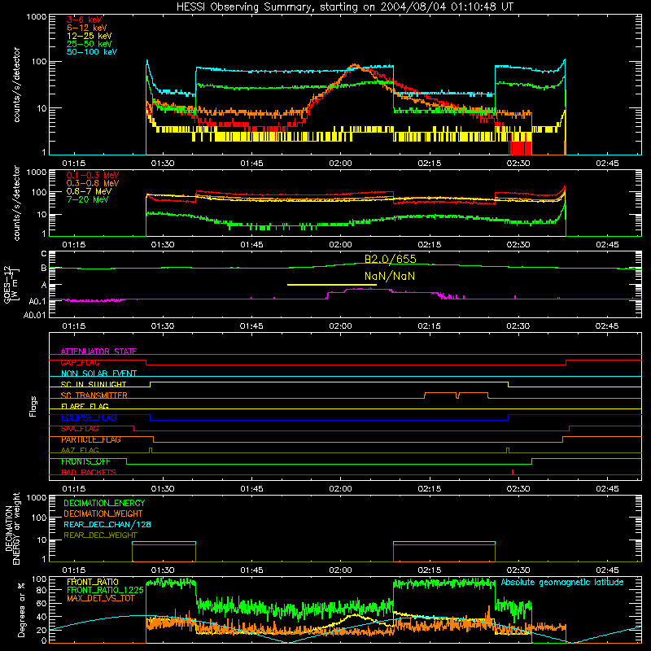Click the FLARE_FLAG label
The width and height of the screenshot is (651, 651).
coord(85,406)
